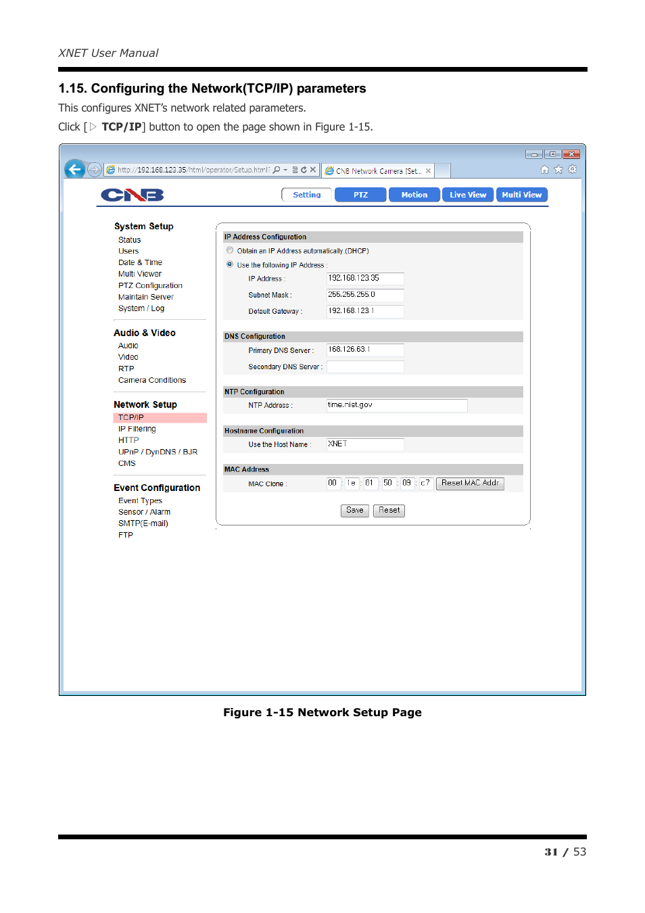Open Event Types link
645x913 pixels.
pyautogui.click(x=140, y=501)
